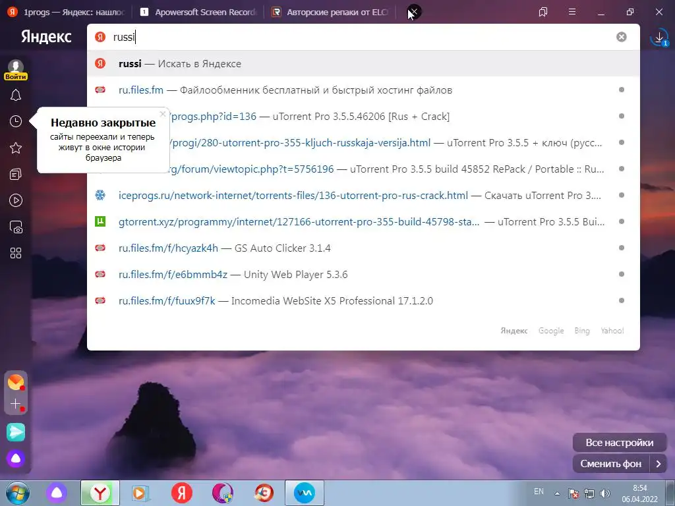The height and width of the screenshot is (506, 675).
Task: Open ru.files.fm/f/hcyazk4h GS Auto Clicker
Action: (363, 248)
